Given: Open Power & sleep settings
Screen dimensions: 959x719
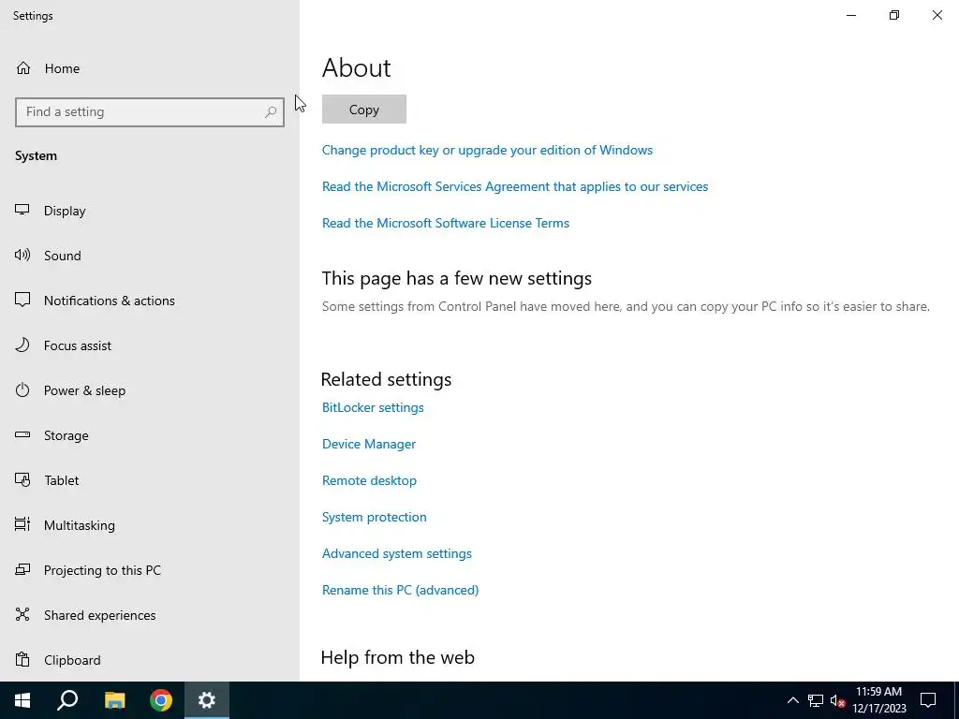Looking at the screenshot, I should (x=150, y=390).
